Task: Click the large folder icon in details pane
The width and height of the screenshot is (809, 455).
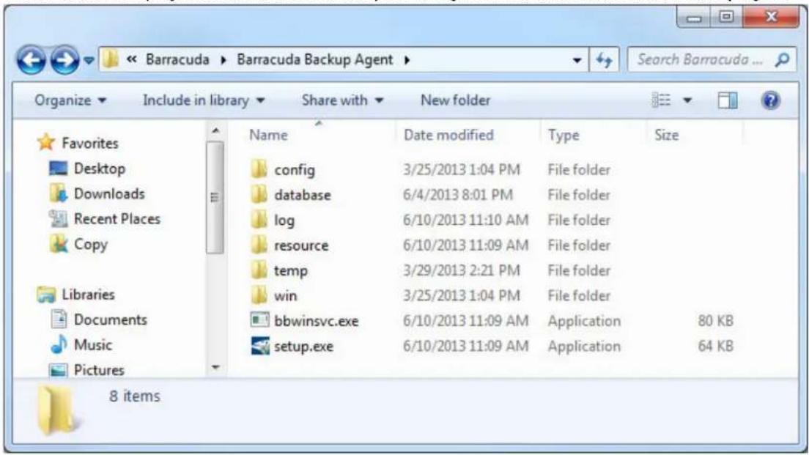Action: 58,410
